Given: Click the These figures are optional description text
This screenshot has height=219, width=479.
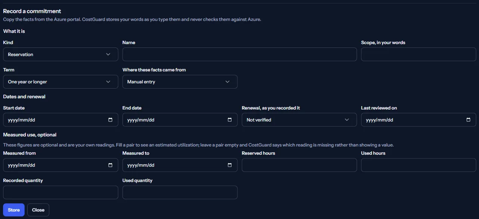Looking at the screenshot, I should [x=198, y=145].
